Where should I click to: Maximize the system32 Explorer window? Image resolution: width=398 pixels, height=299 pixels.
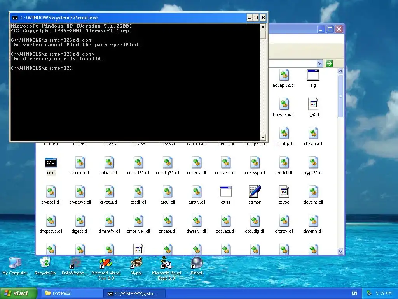coord(330,29)
